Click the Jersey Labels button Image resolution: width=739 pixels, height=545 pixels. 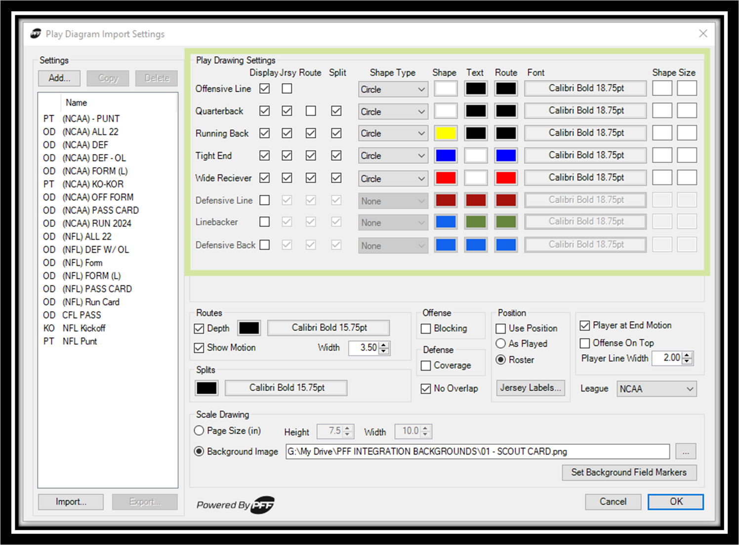tap(531, 388)
